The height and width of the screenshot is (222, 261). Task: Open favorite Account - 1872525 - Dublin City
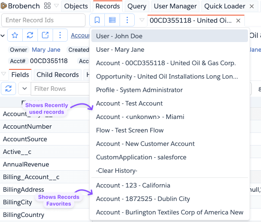pyautogui.click(x=170, y=199)
